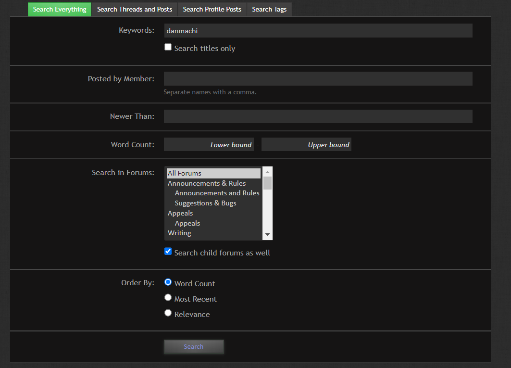Open the Search Profile Posts tab
Image resolution: width=511 pixels, height=368 pixels.
click(212, 9)
